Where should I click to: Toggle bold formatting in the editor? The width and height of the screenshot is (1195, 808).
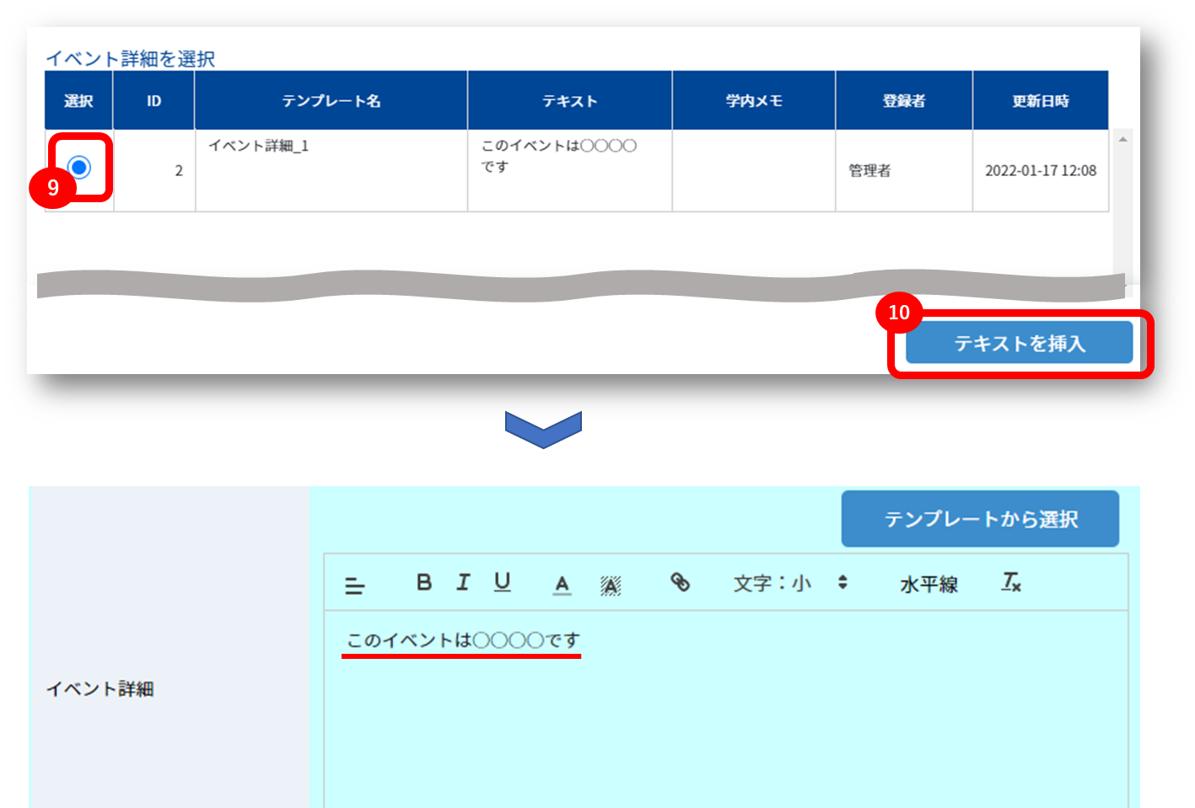tap(424, 582)
